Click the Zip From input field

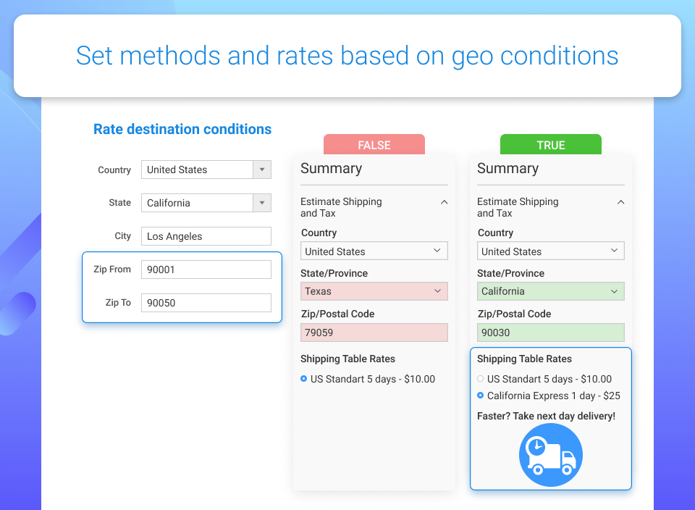click(206, 269)
